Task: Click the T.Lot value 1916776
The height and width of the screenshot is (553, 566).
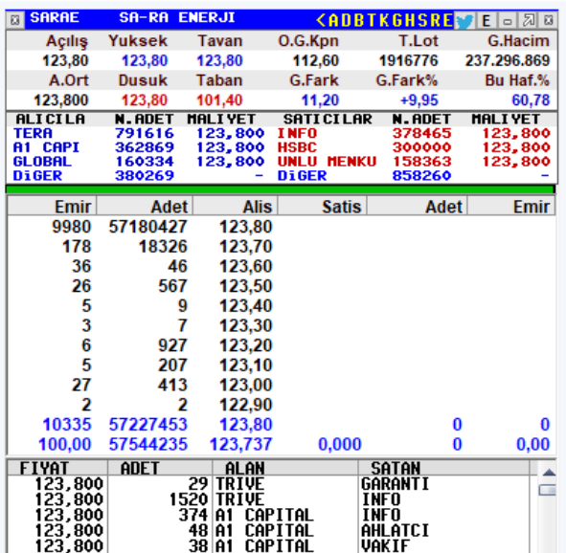Action: coord(409,60)
